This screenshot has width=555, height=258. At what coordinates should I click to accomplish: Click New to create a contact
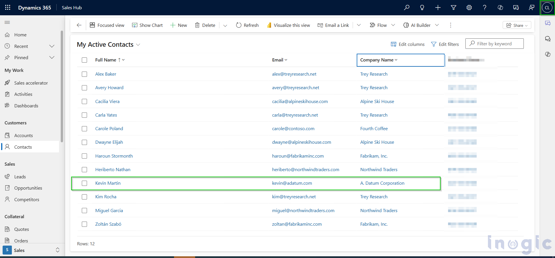click(179, 25)
